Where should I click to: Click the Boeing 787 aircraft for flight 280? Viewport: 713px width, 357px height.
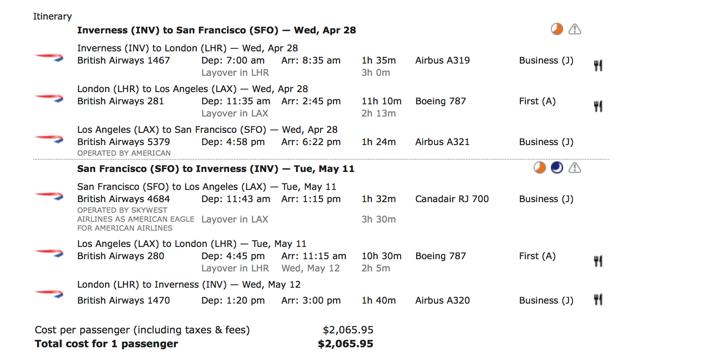click(x=441, y=256)
